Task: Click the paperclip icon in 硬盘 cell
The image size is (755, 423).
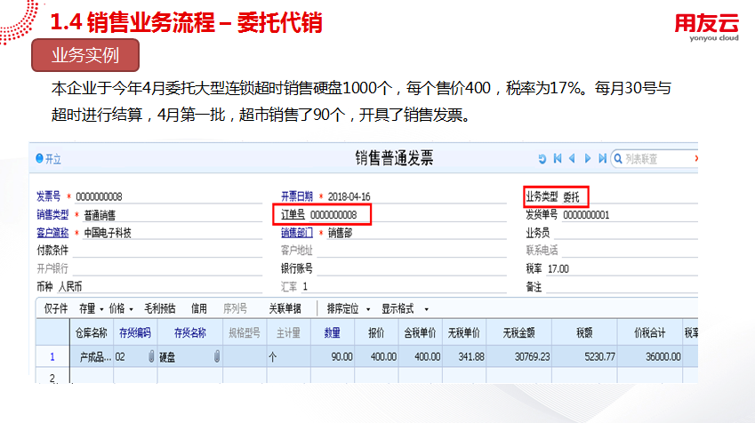Action: (217, 356)
